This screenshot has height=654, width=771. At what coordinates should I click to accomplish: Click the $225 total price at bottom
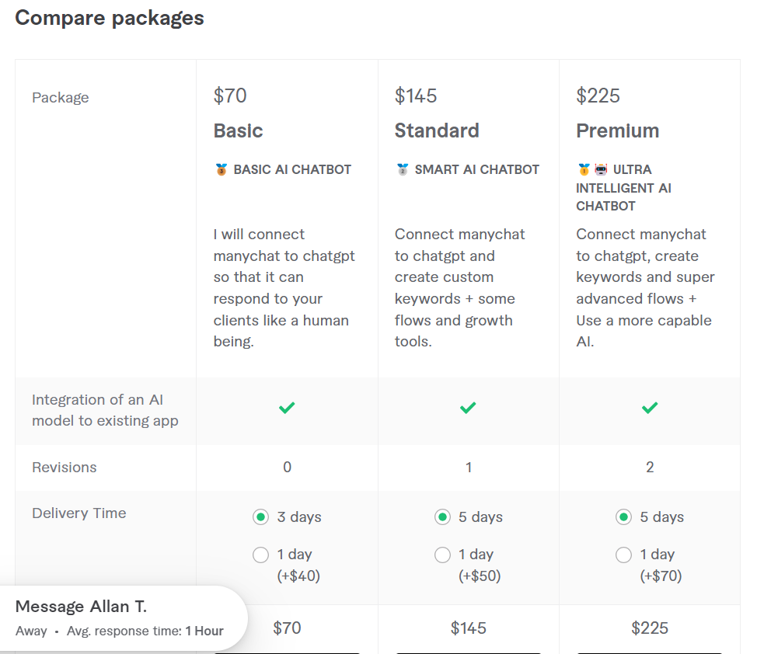[x=650, y=628]
